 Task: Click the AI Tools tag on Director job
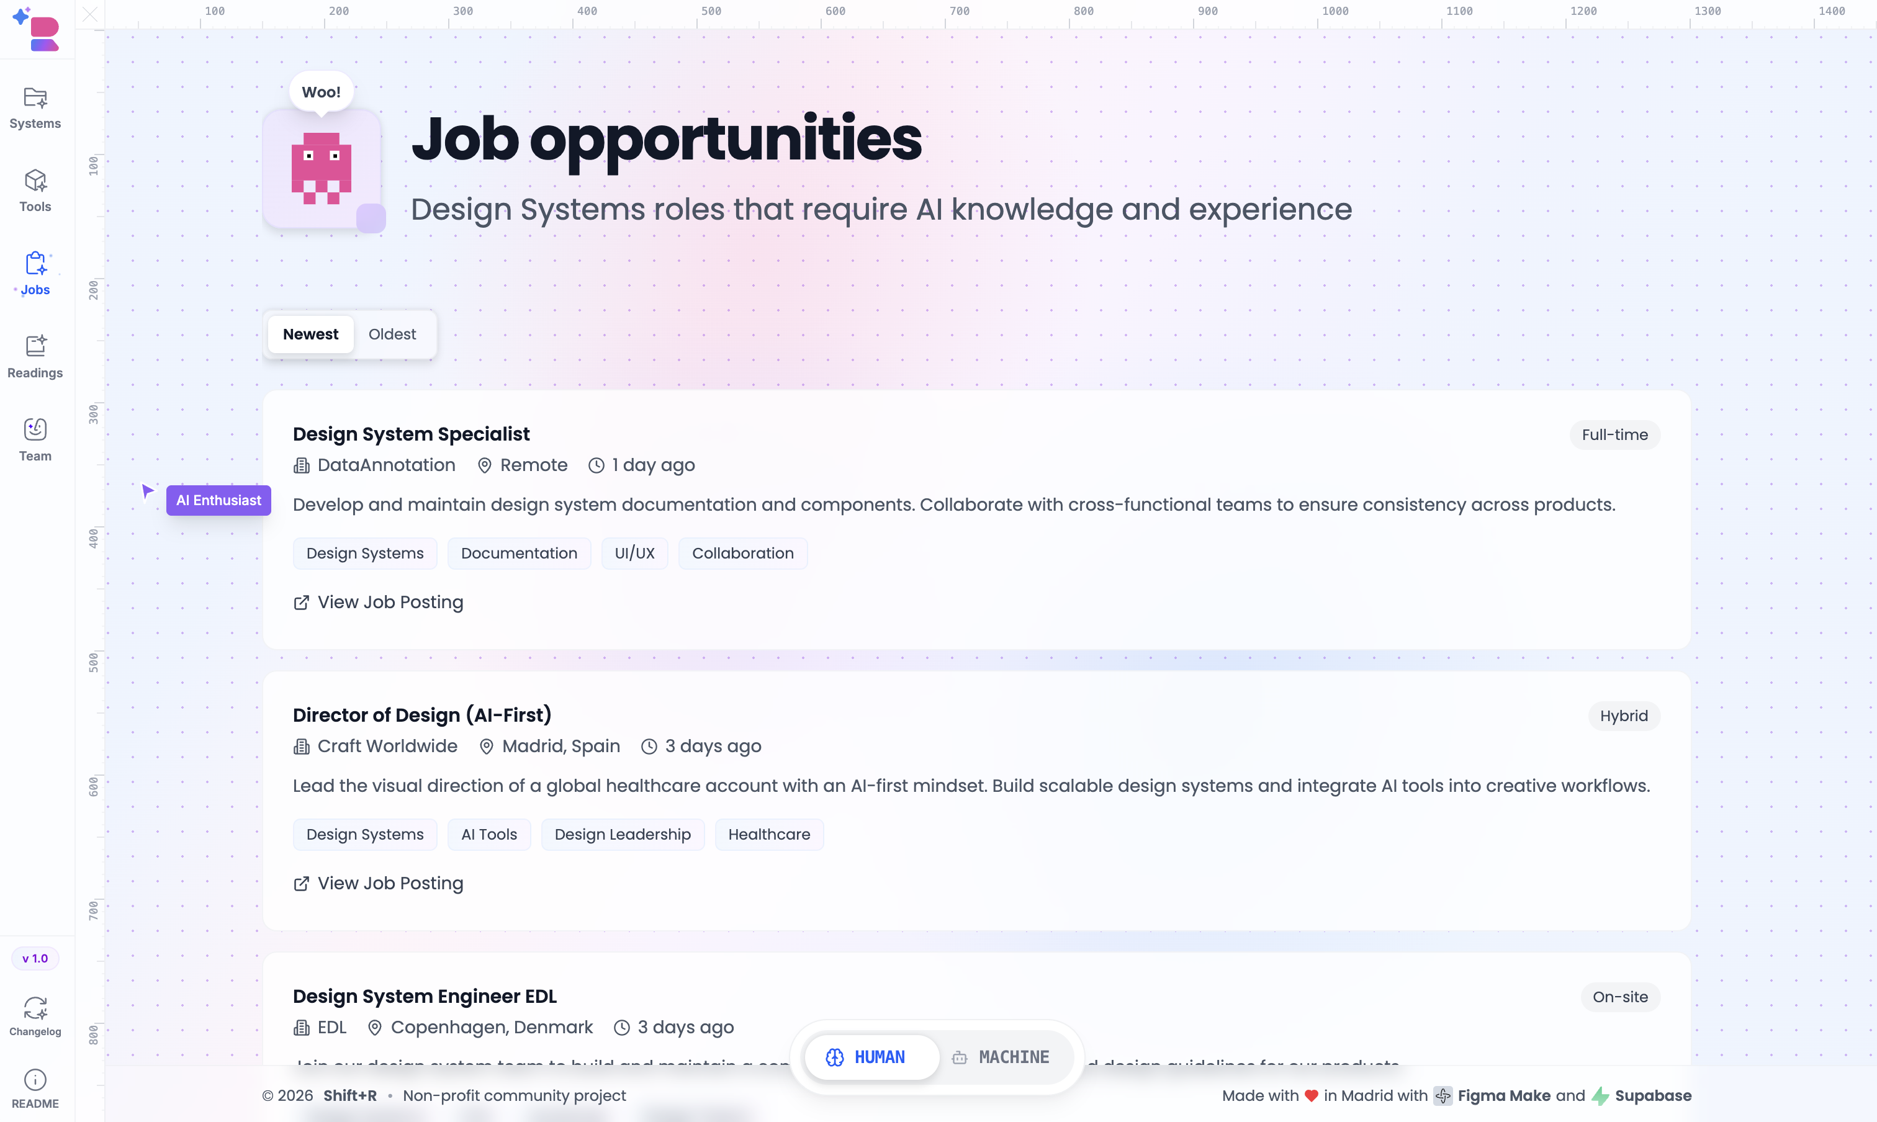488,834
